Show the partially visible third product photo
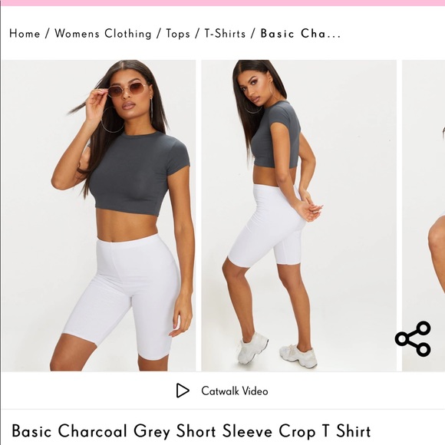The width and height of the screenshot is (445, 445). point(424,215)
